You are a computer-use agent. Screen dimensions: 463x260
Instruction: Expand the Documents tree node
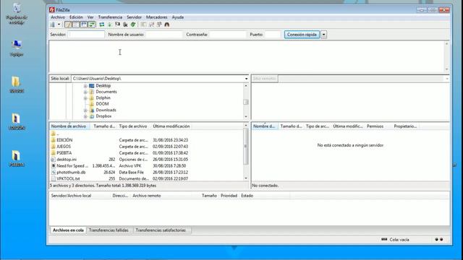coord(85,92)
